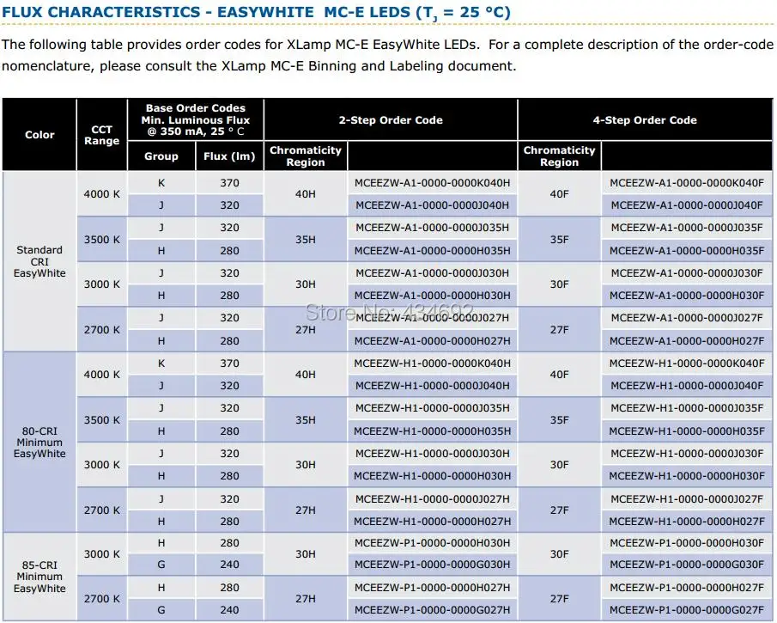Select order code MCEEZW-H1-0000-0000H027F
This screenshot has height=623, width=777.
[687, 522]
